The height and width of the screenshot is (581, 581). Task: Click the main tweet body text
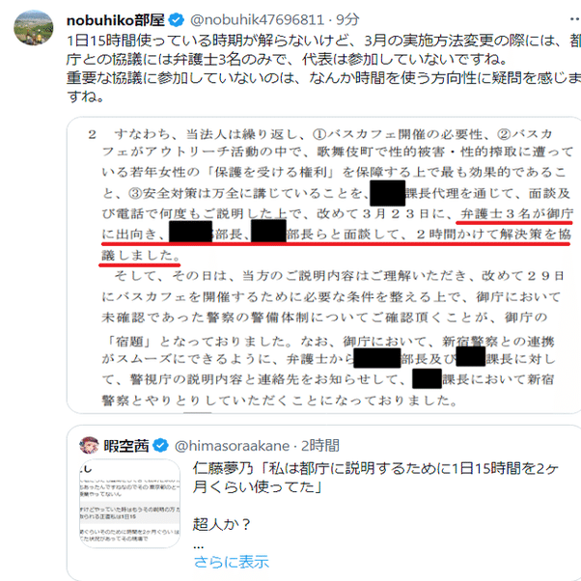click(324, 69)
